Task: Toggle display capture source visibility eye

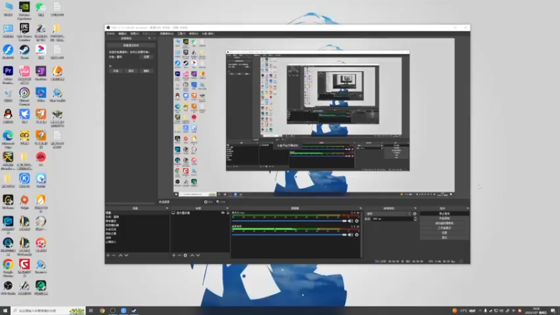Action: click(223, 213)
